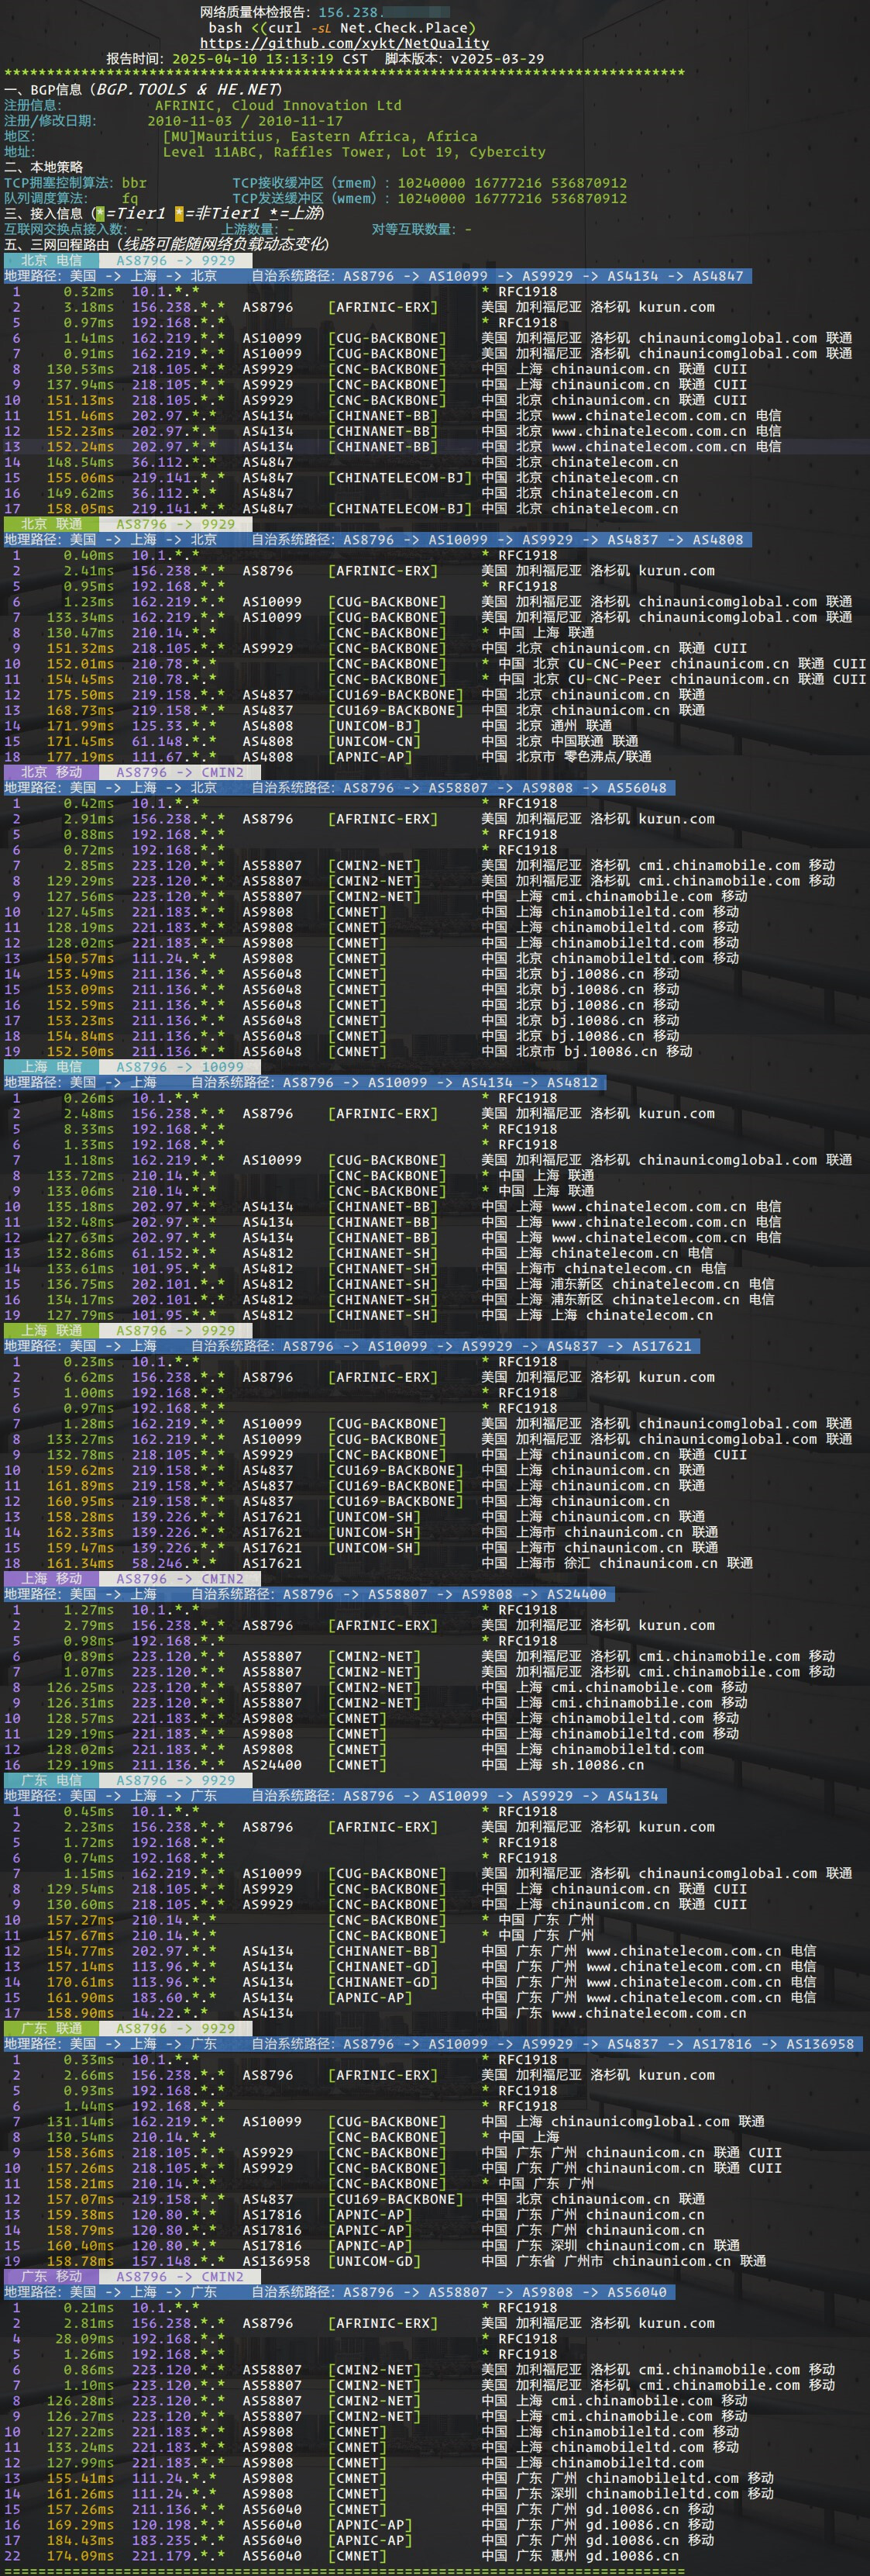The image size is (870, 2576).
Task: Click the AS8796 -> 10099 badge
Action: (179, 1067)
